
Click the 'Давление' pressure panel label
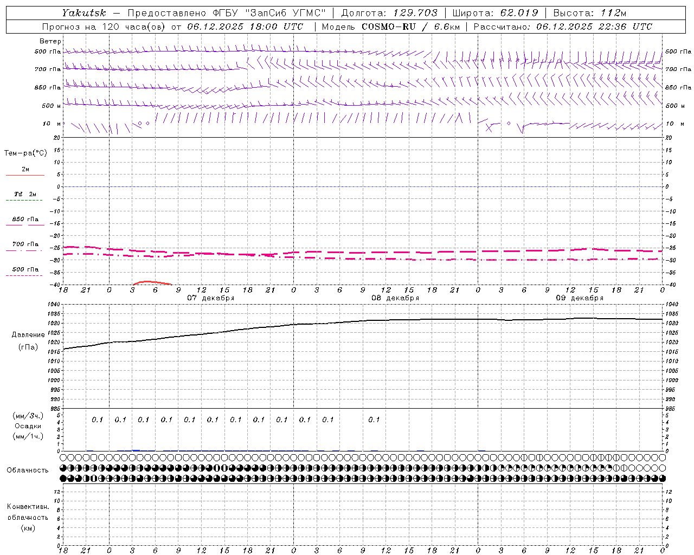(x=28, y=335)
